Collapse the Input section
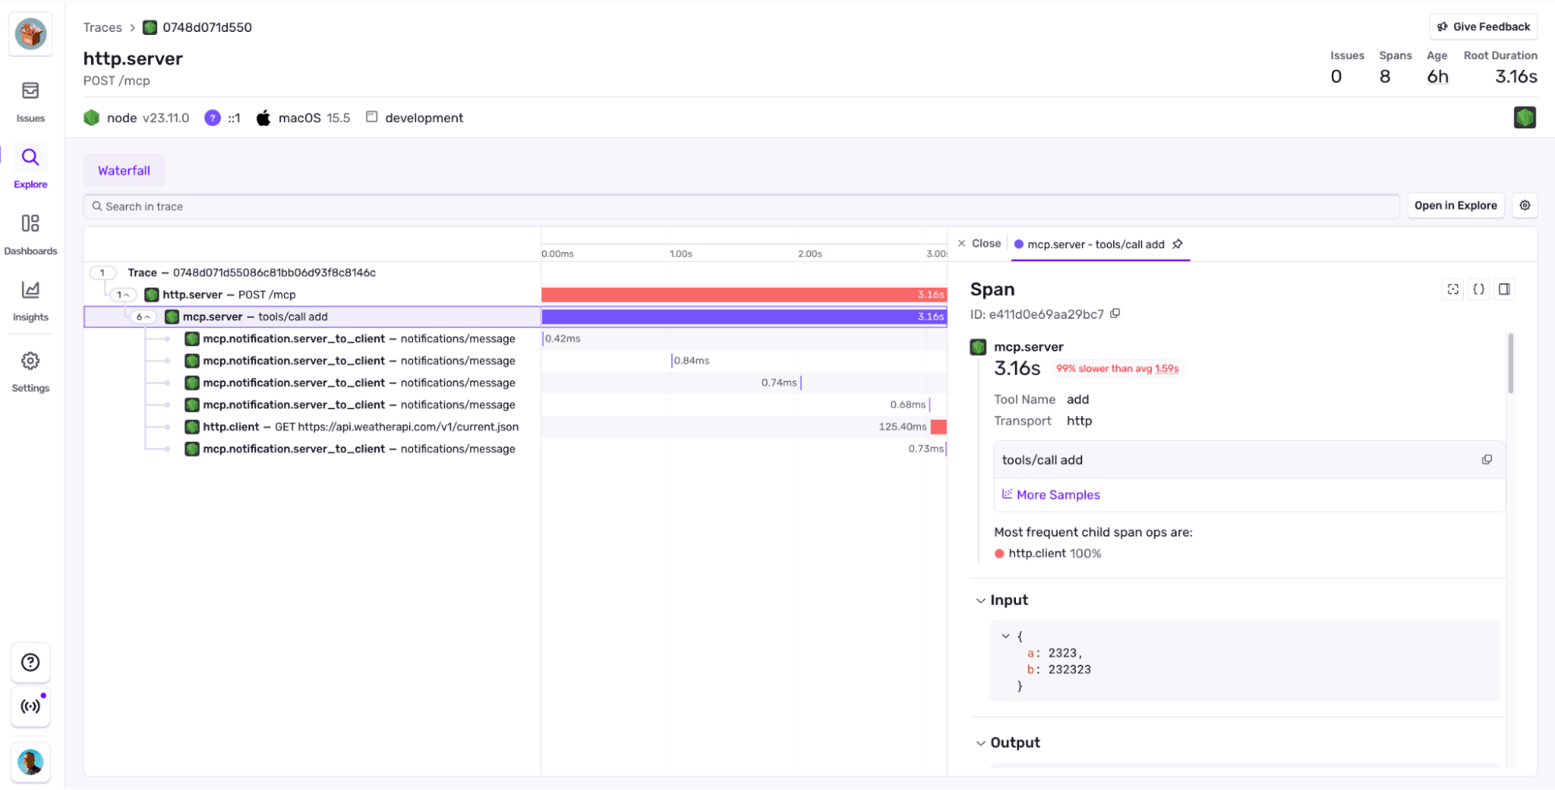This screenshot has width=1555, height=790. tap(981, 599)
